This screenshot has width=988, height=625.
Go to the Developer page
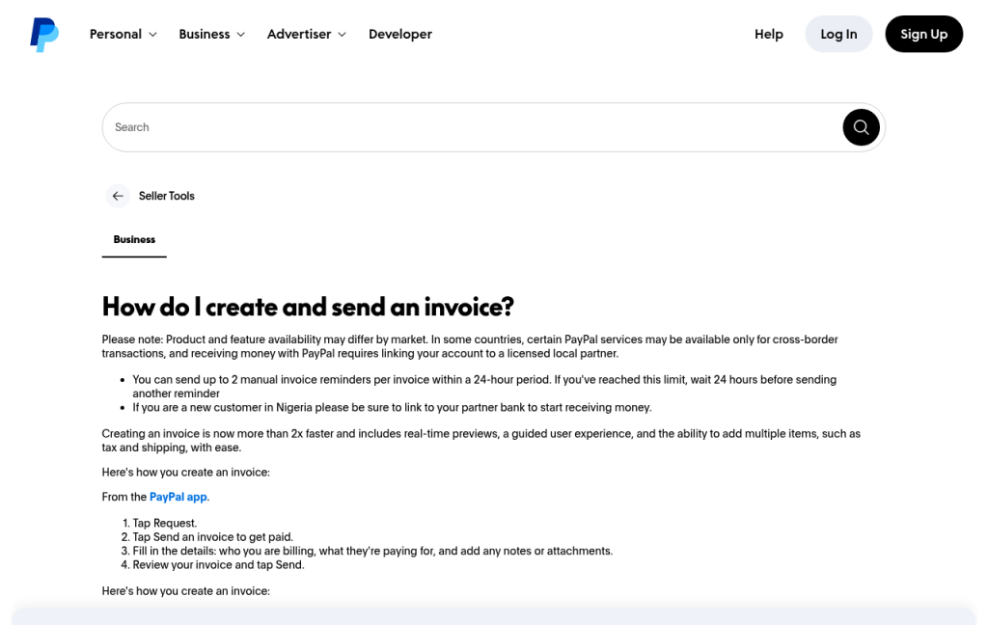coord(400,34)
